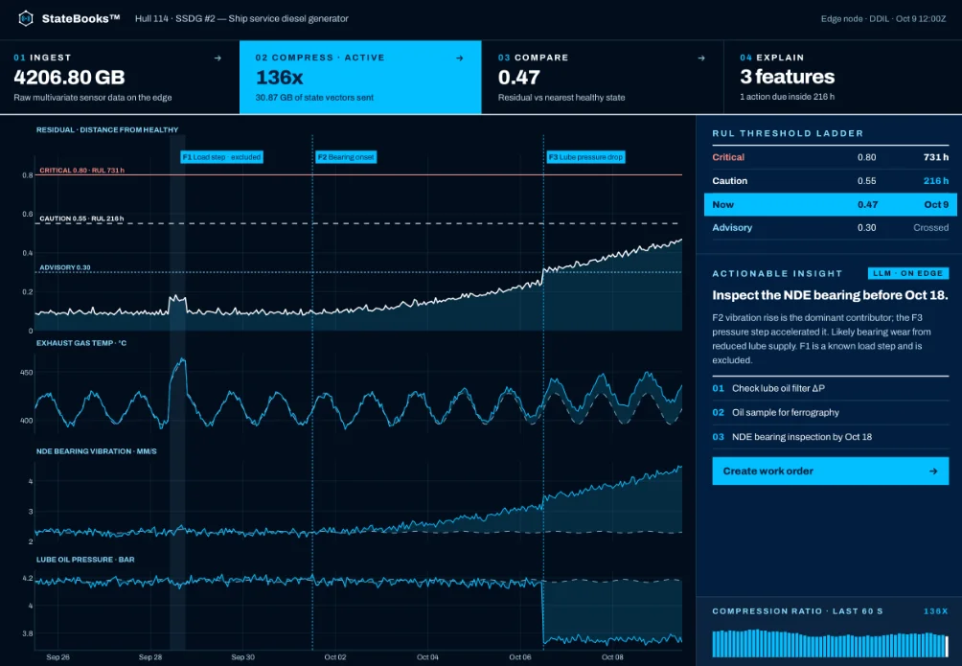The image size is (962, 666).
Task: Open the 01 Ingest stage tab
Action: pyautogui.click(x=120, y=78)
